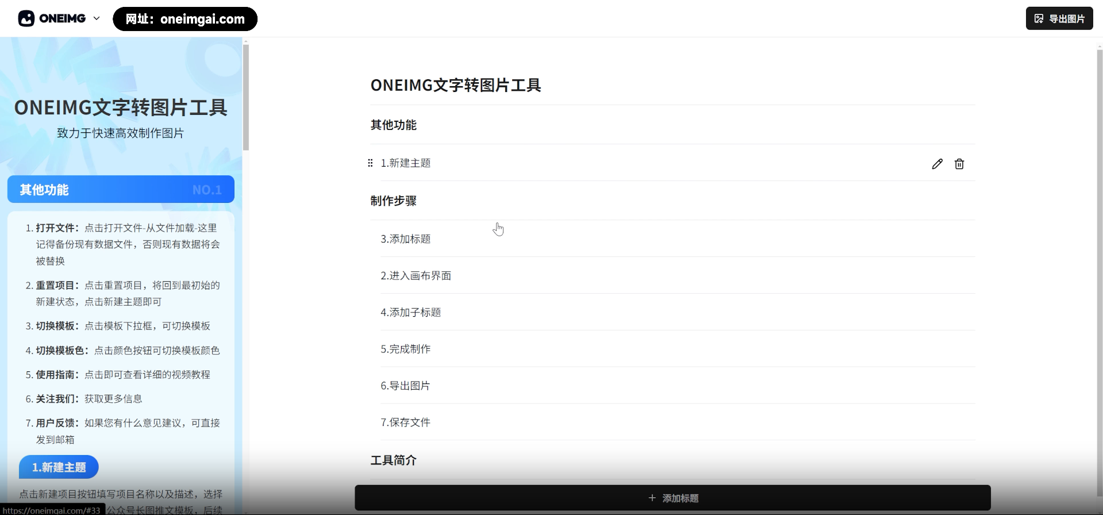Delete 1.新建主题 with the trash icon
Screen dimensions: 1103x515
pyautogui.click(x=959, y=164)
